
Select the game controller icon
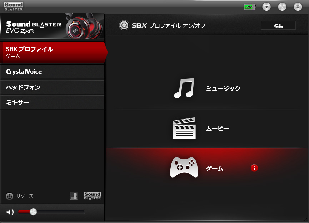coord(184,168)
